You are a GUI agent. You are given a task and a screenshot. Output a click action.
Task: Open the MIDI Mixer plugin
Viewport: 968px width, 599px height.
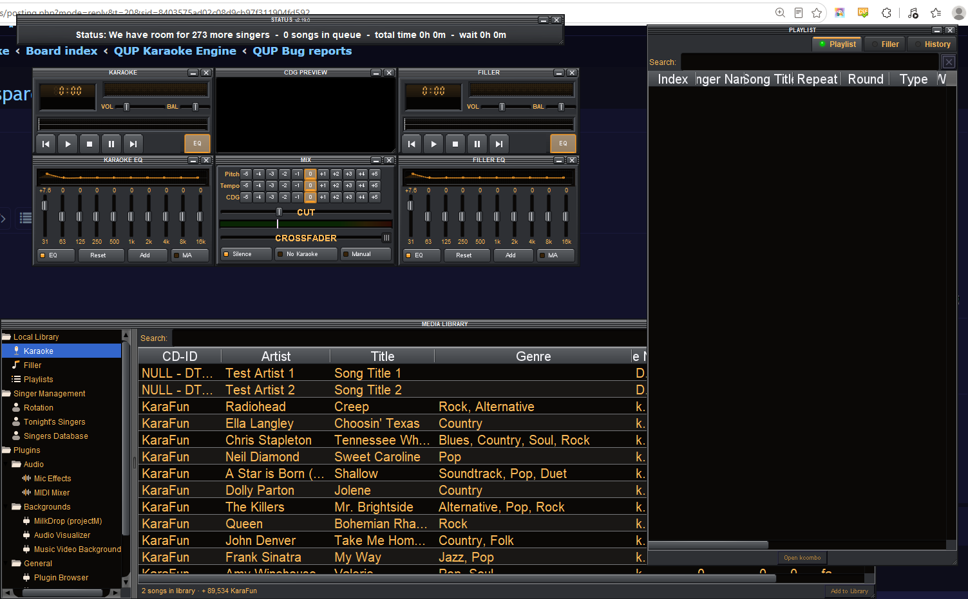pyautogui.click(x=52, y=493)
